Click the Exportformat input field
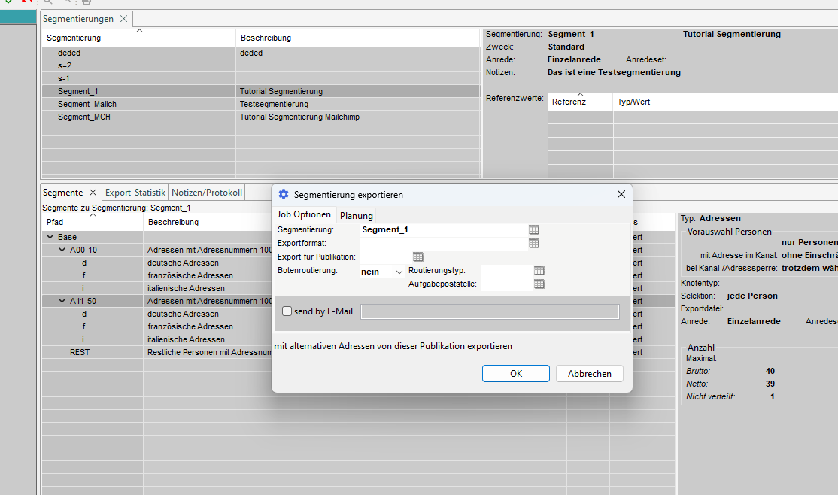 click(x=442, y=244)
